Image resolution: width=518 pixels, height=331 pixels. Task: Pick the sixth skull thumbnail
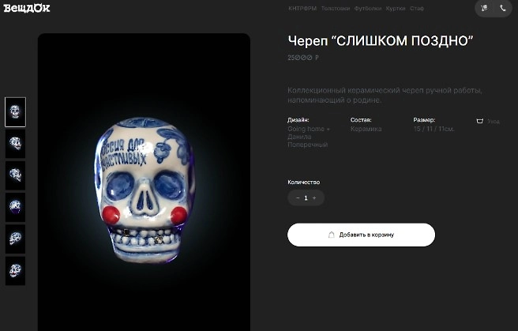(15, 270)
